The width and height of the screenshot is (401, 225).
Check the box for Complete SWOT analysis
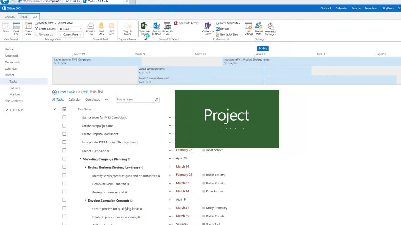click(x=64, y=183)
